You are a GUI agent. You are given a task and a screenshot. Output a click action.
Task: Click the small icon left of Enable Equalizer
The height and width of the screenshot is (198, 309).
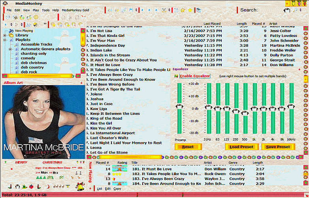tap(176, 76)
